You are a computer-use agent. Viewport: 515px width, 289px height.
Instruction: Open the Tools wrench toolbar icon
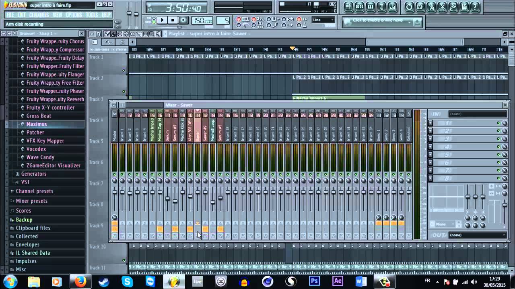pos(453,6)
